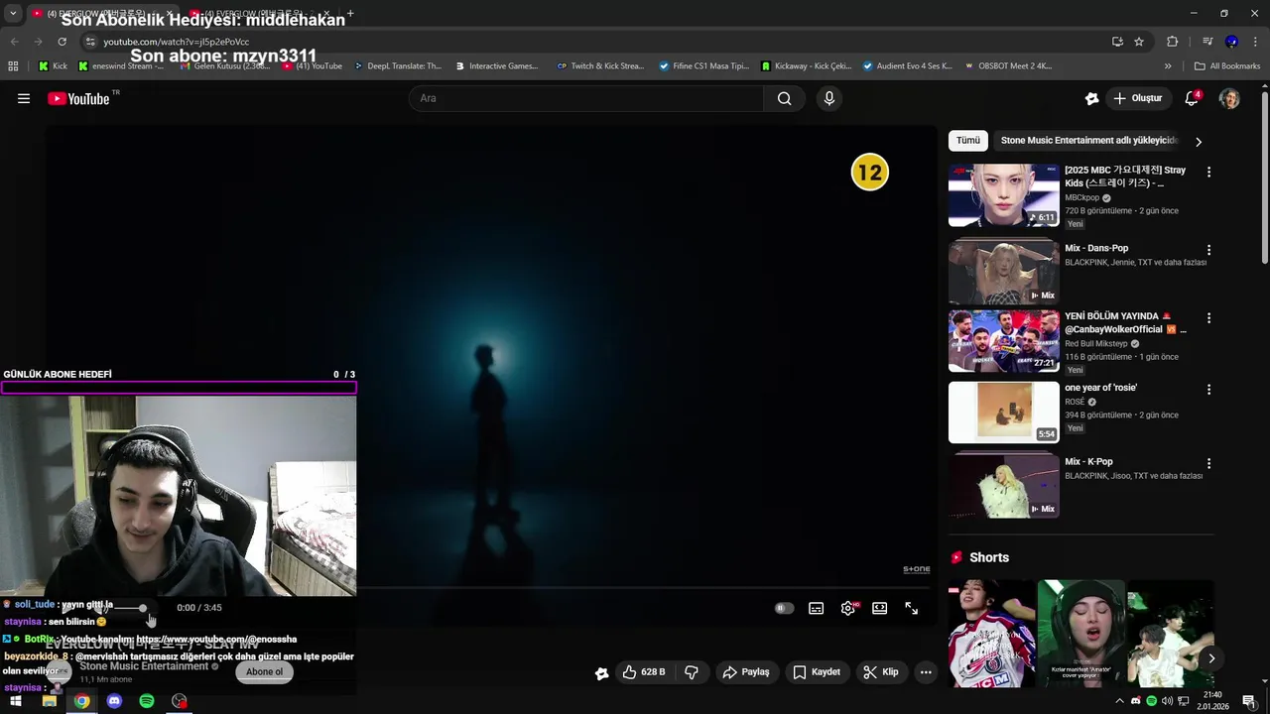Open the Kick bookmark
The width and height of the screenshot is (1270, 714).
pos(53,66)
